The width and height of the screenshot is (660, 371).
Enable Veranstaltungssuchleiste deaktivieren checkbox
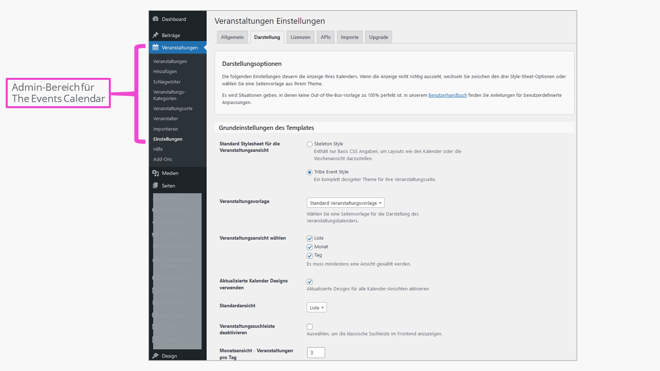coord(310,327)
